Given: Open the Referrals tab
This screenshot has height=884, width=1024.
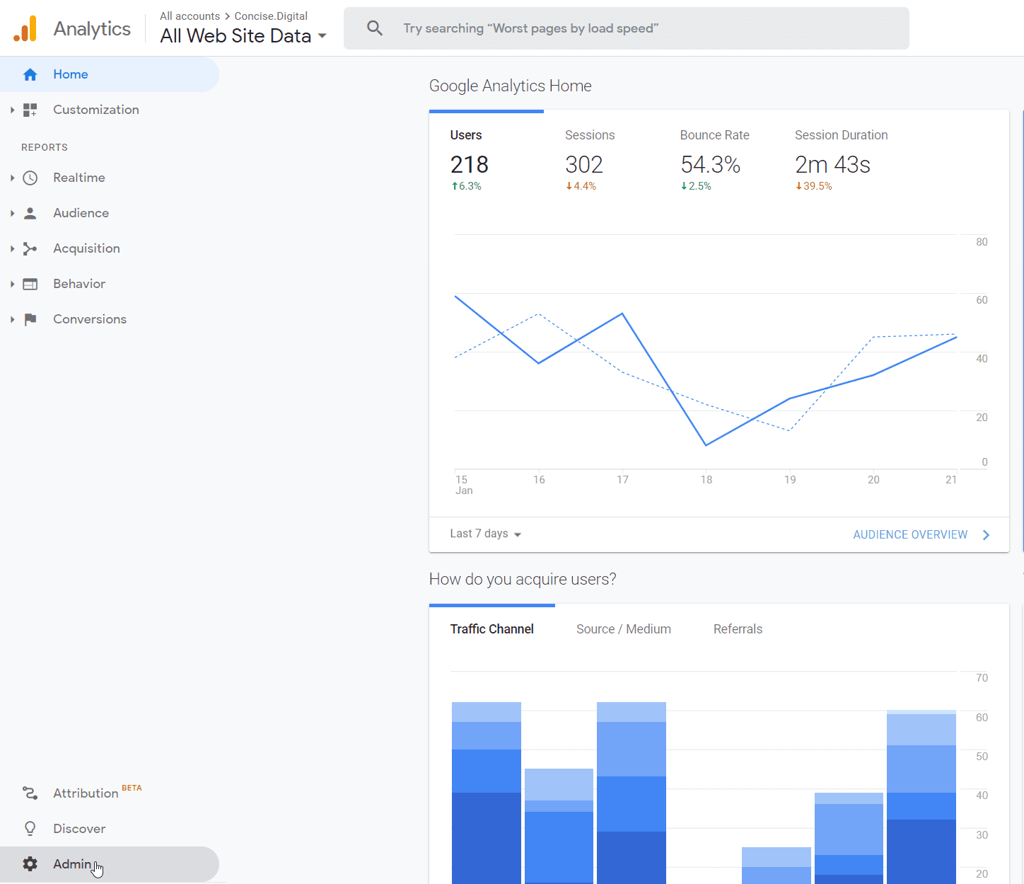Looking at the screenshot, I should click(738, 629).
